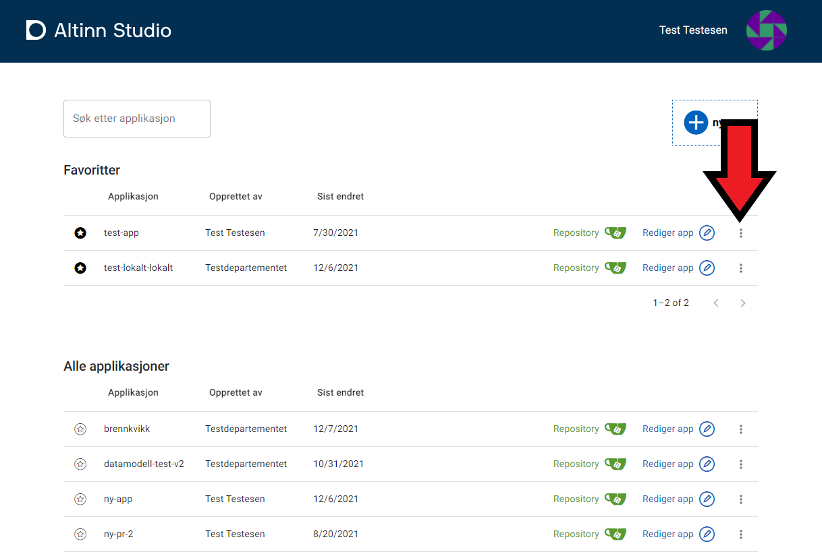Mark brennkvikk as favorite with star

click(80, 429)
